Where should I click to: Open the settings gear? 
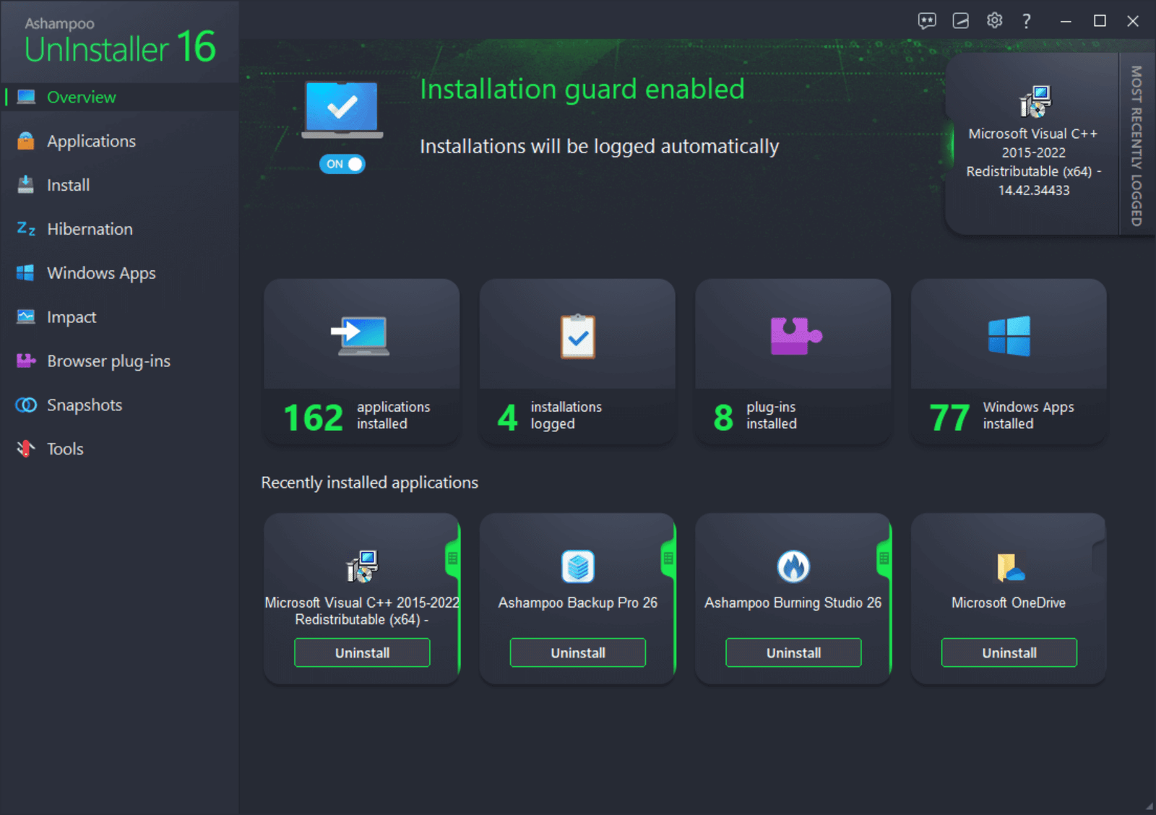pyautogui.click(x=994, y=21)
